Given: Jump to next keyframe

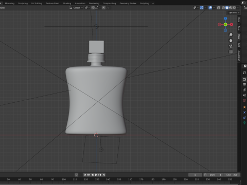Looking at the screenshot, I should pos(100,175).
